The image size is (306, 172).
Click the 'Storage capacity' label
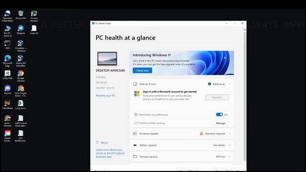(x=149, y=157)
